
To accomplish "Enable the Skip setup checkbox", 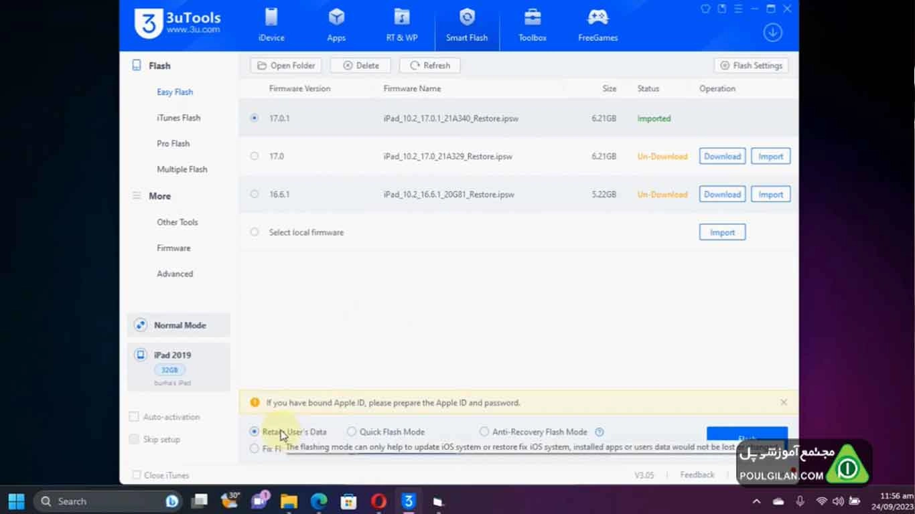I will (134, 440).
